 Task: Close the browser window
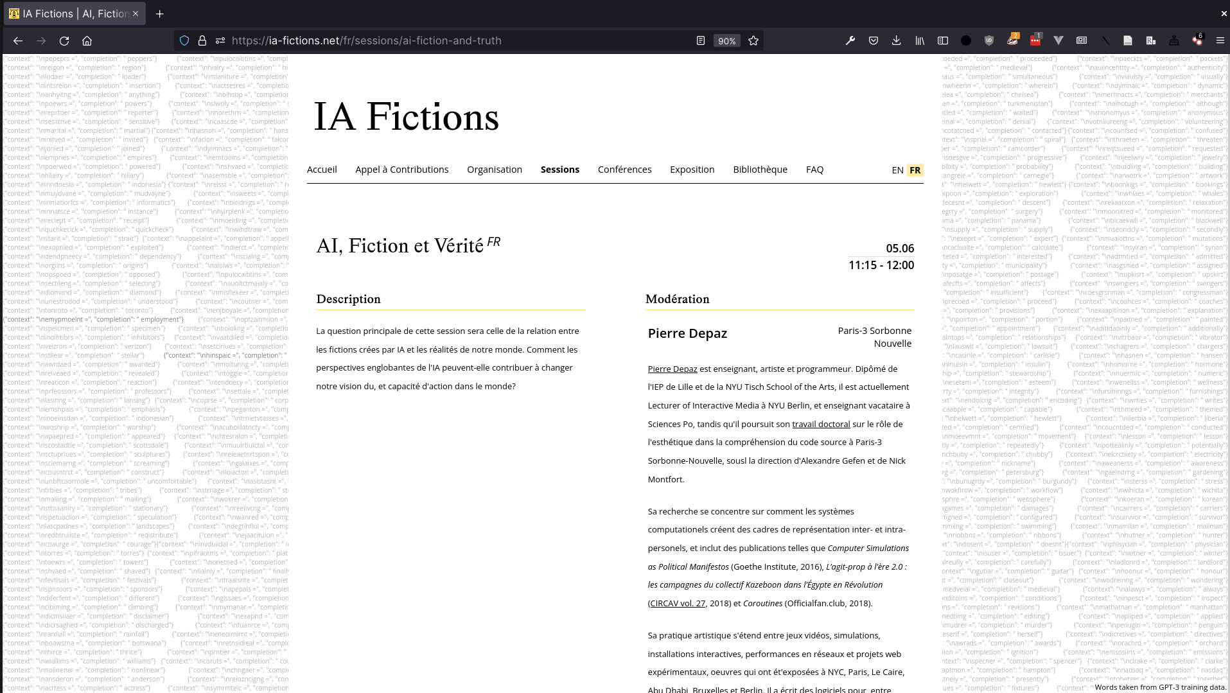click(1224, 13)
